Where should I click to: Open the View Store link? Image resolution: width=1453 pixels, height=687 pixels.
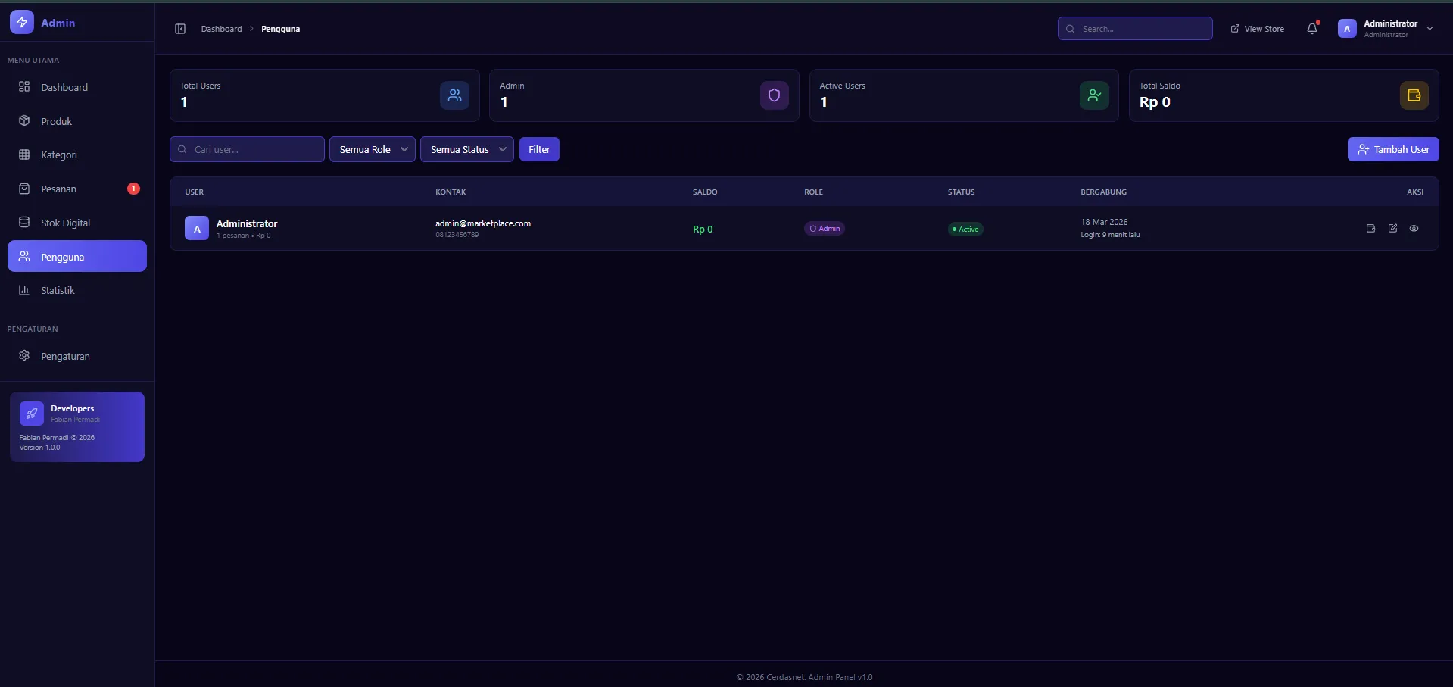[x=1257, y=29]
